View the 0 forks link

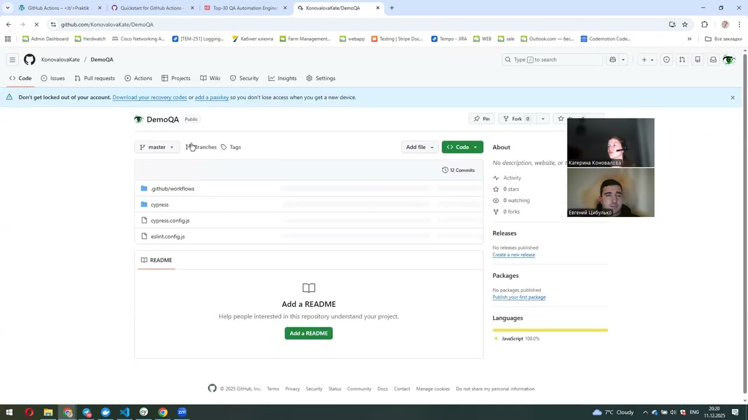(506, 212)
